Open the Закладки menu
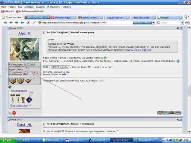The height and width of the screenshot is (143, 191). [x=29, y=7]
